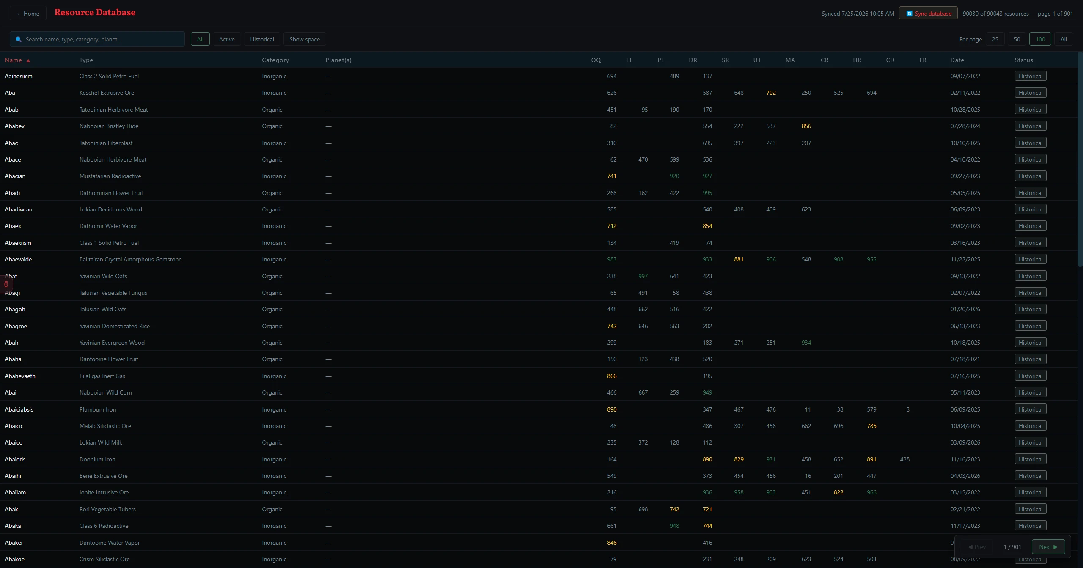Click the Historical badge for Abak
Image resolution: width=1083 pixels, height=568 pixels.
coord(1031,509)
